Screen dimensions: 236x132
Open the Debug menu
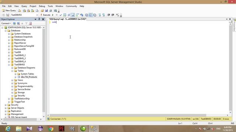42,6
